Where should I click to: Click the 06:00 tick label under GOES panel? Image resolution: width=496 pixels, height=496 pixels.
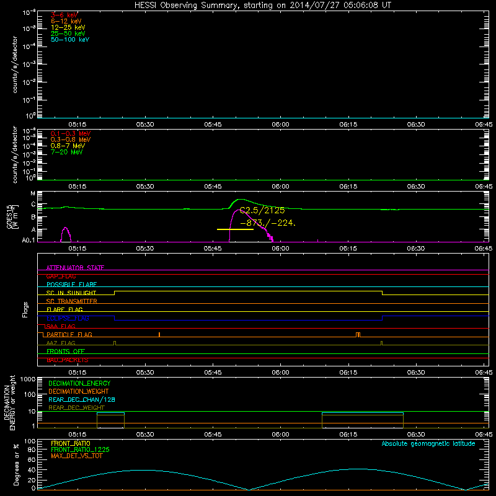pyautogui.click(x=280, y=249)
